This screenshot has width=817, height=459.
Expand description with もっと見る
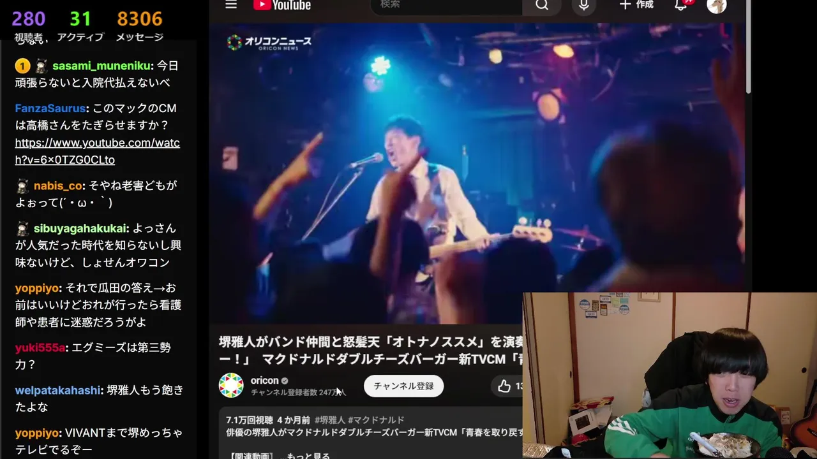coord(308,455)
